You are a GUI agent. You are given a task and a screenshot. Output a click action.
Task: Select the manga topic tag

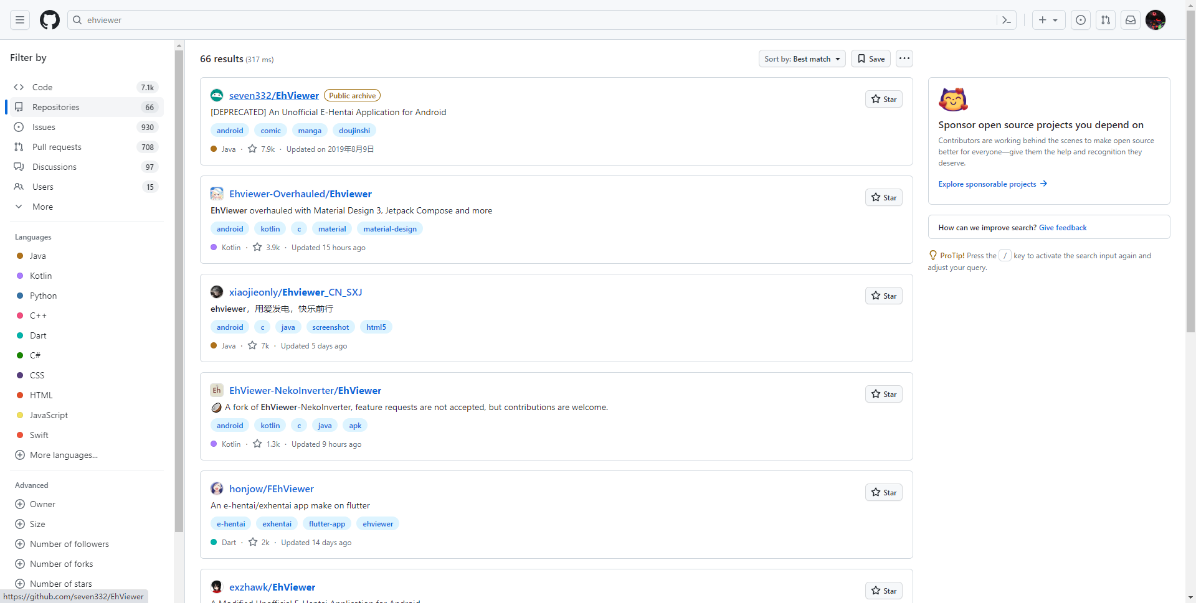[310, 131]
